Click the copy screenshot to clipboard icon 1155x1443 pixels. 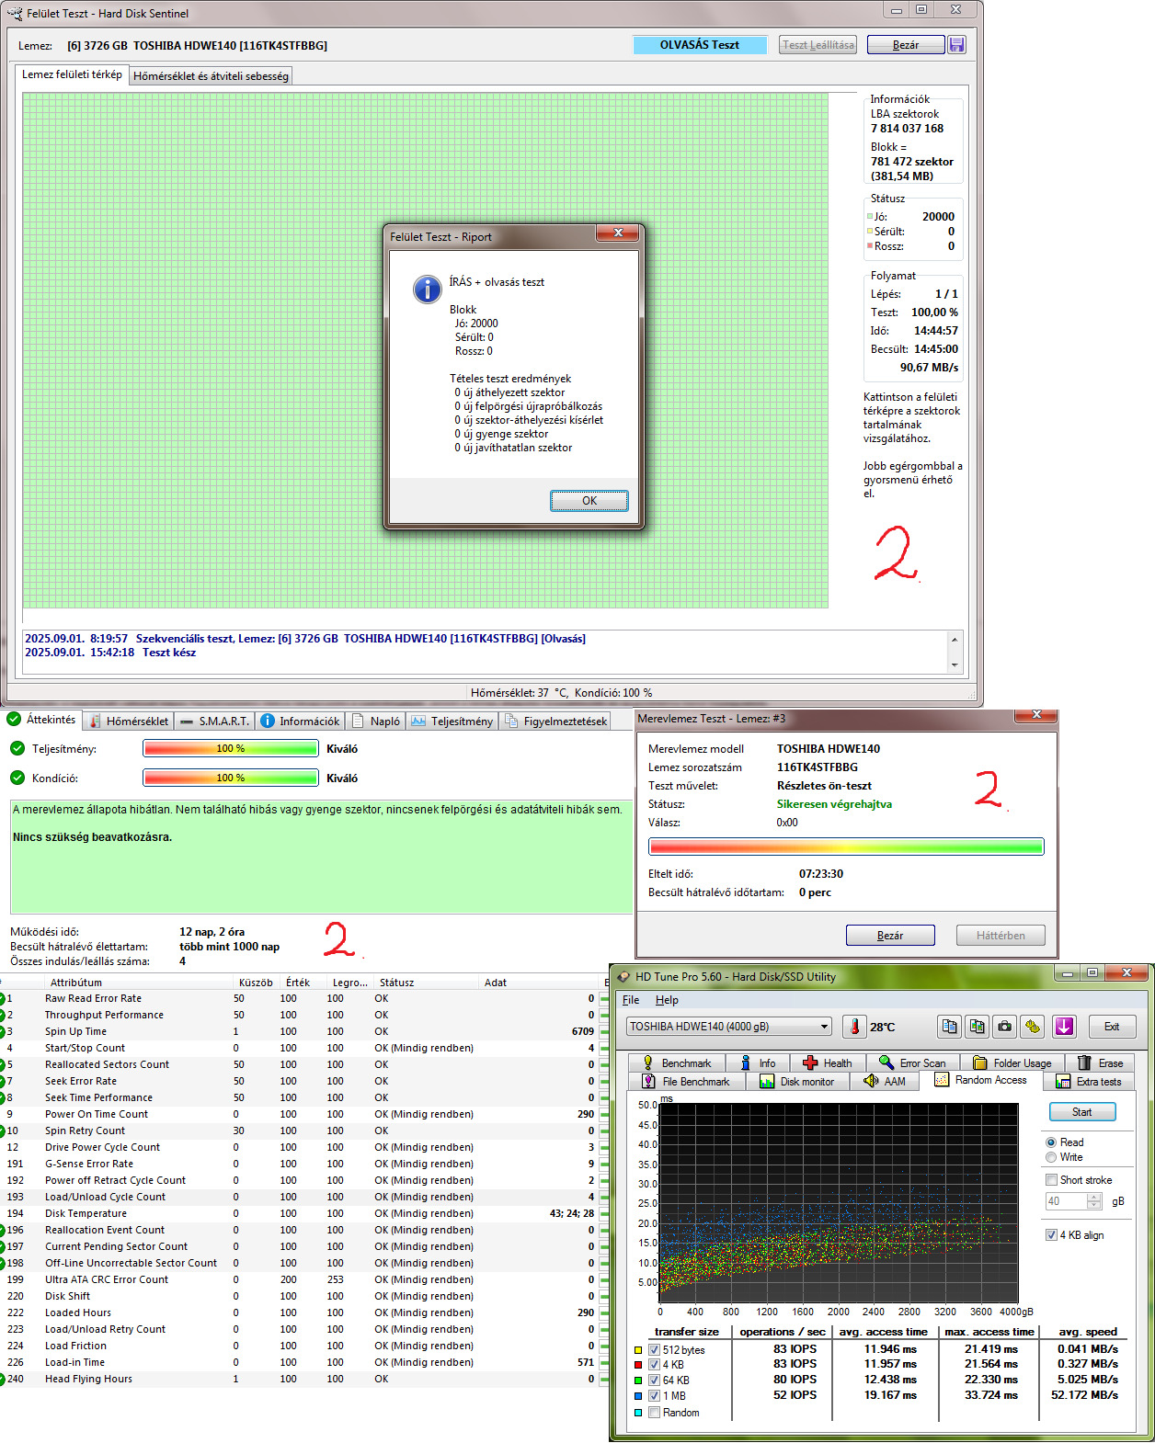tap(978, 1027)
